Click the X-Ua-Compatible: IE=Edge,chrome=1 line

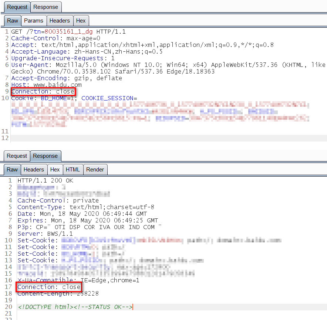[78, 280]
